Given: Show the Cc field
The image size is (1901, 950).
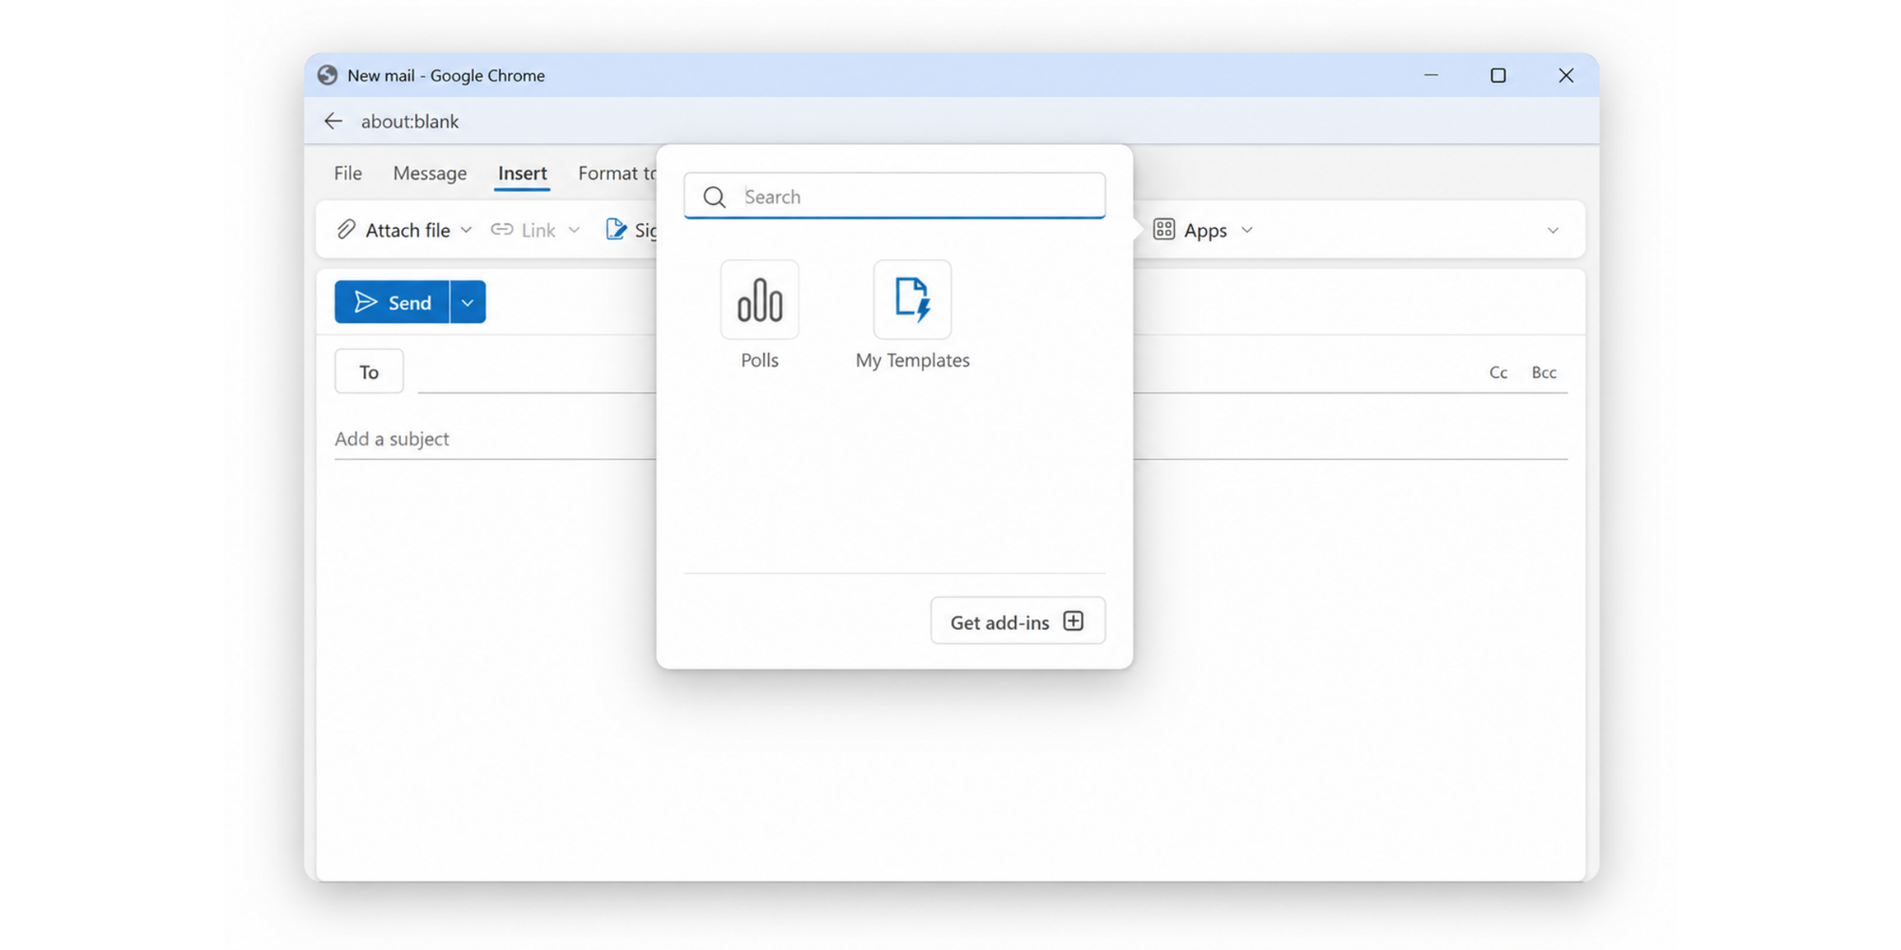Looking at the screenshot, I should click(1498, 372).
